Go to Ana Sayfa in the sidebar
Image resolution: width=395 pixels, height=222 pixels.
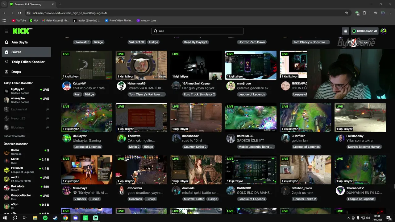click(26, 42)
